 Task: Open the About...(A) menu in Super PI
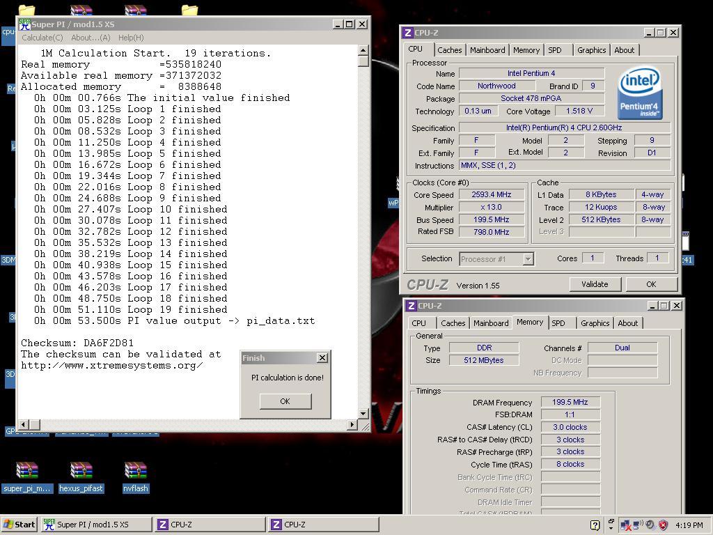(x=91, y=38)
